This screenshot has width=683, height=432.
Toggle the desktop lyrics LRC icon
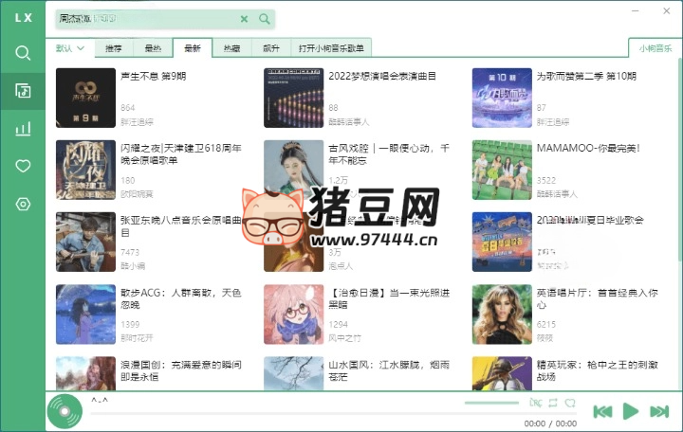(x=535, y=403)
